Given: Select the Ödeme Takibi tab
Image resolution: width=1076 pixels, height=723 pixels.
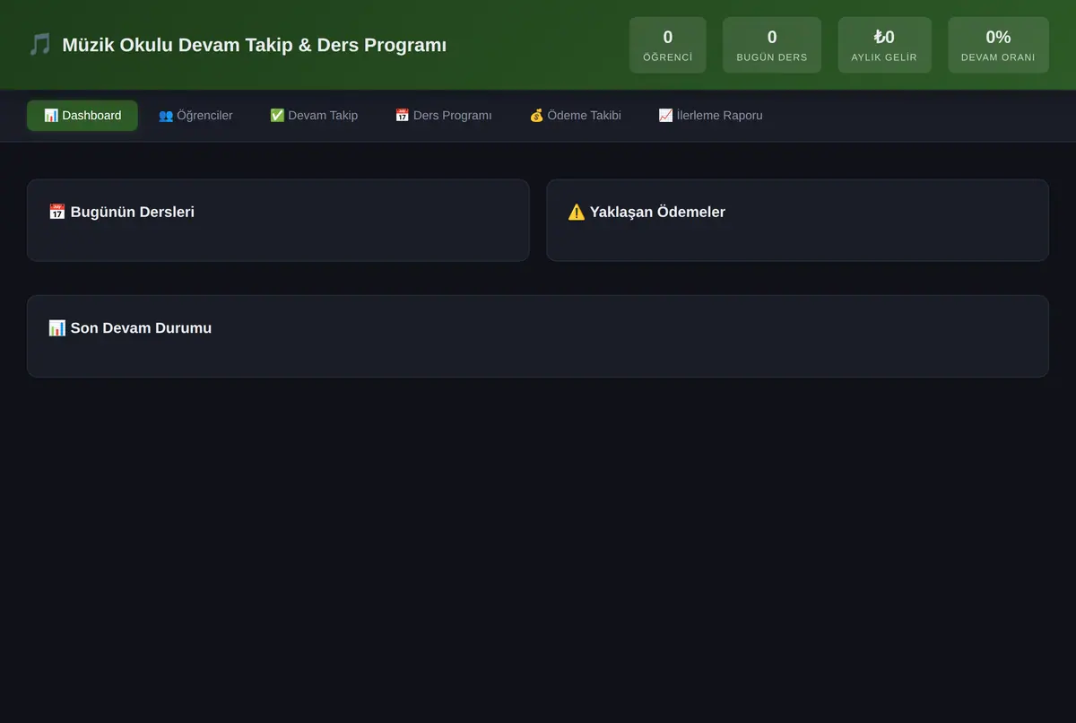Looking at the screenshot, I should pyautogui.click(x=575, y=116).
